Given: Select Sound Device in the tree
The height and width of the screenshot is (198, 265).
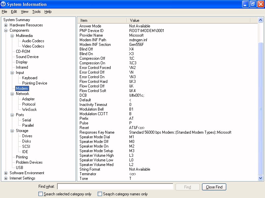Looking at the screenshot, I should (27, 57).
